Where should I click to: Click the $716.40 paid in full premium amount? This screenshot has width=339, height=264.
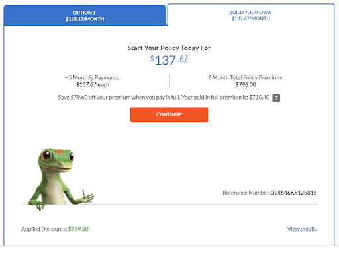pos(260,97)
